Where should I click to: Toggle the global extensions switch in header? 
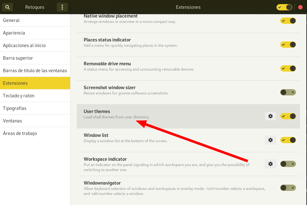click(284, 7)
